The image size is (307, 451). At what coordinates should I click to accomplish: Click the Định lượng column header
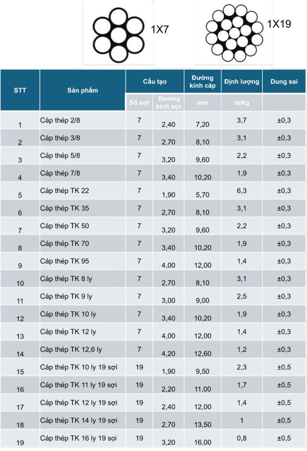tap(241, 81)
